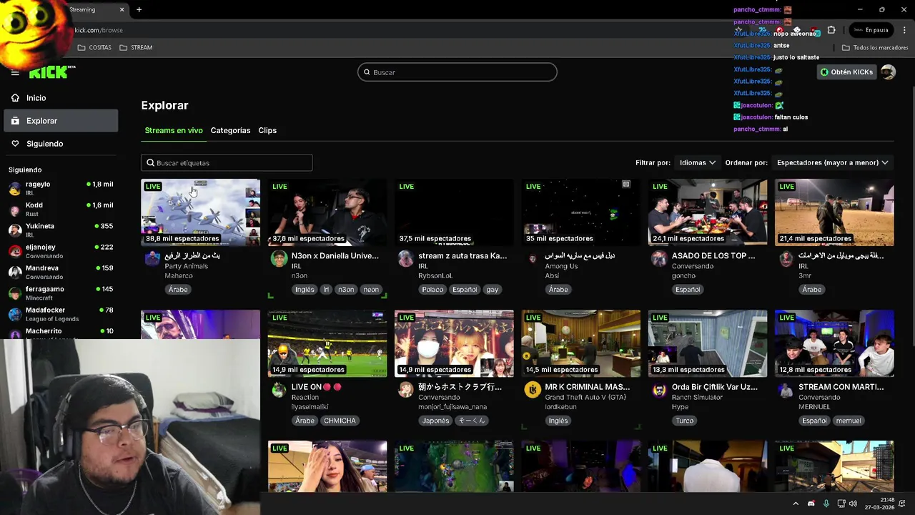Open the network tray icon
This screenshot has height=515, width=915.
842,504
